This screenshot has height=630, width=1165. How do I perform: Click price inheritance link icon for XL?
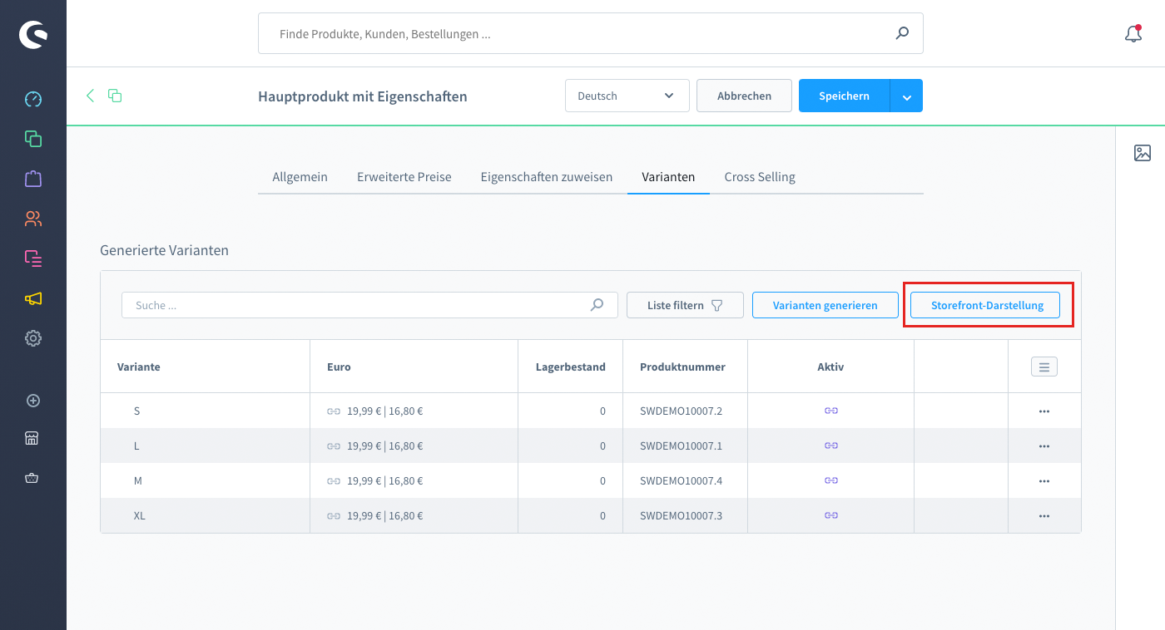[x=334, y=515]
